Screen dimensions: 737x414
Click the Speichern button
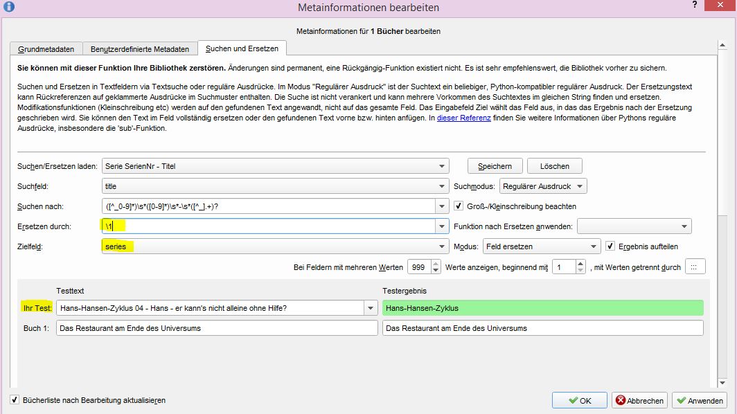pos(495,166)
